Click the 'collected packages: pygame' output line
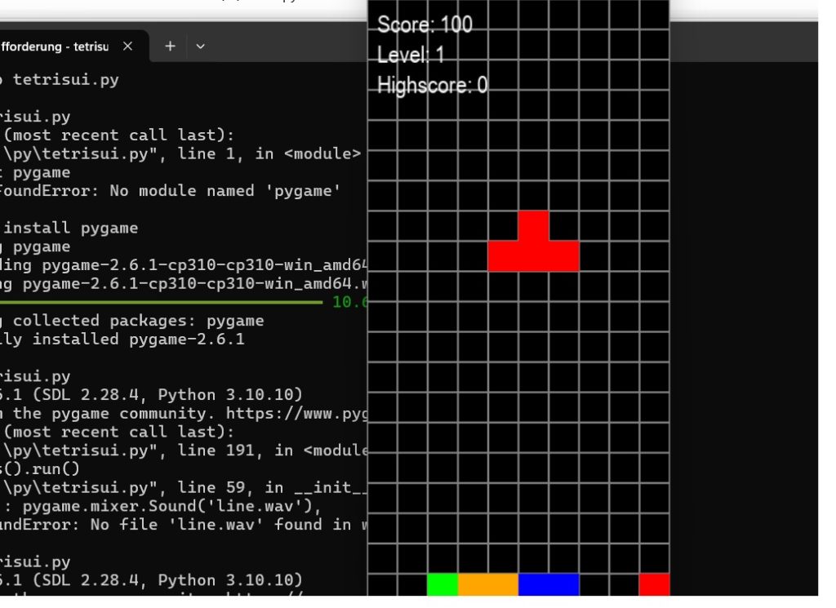Viewport: 836px width, 608px height. pos(131,321)
